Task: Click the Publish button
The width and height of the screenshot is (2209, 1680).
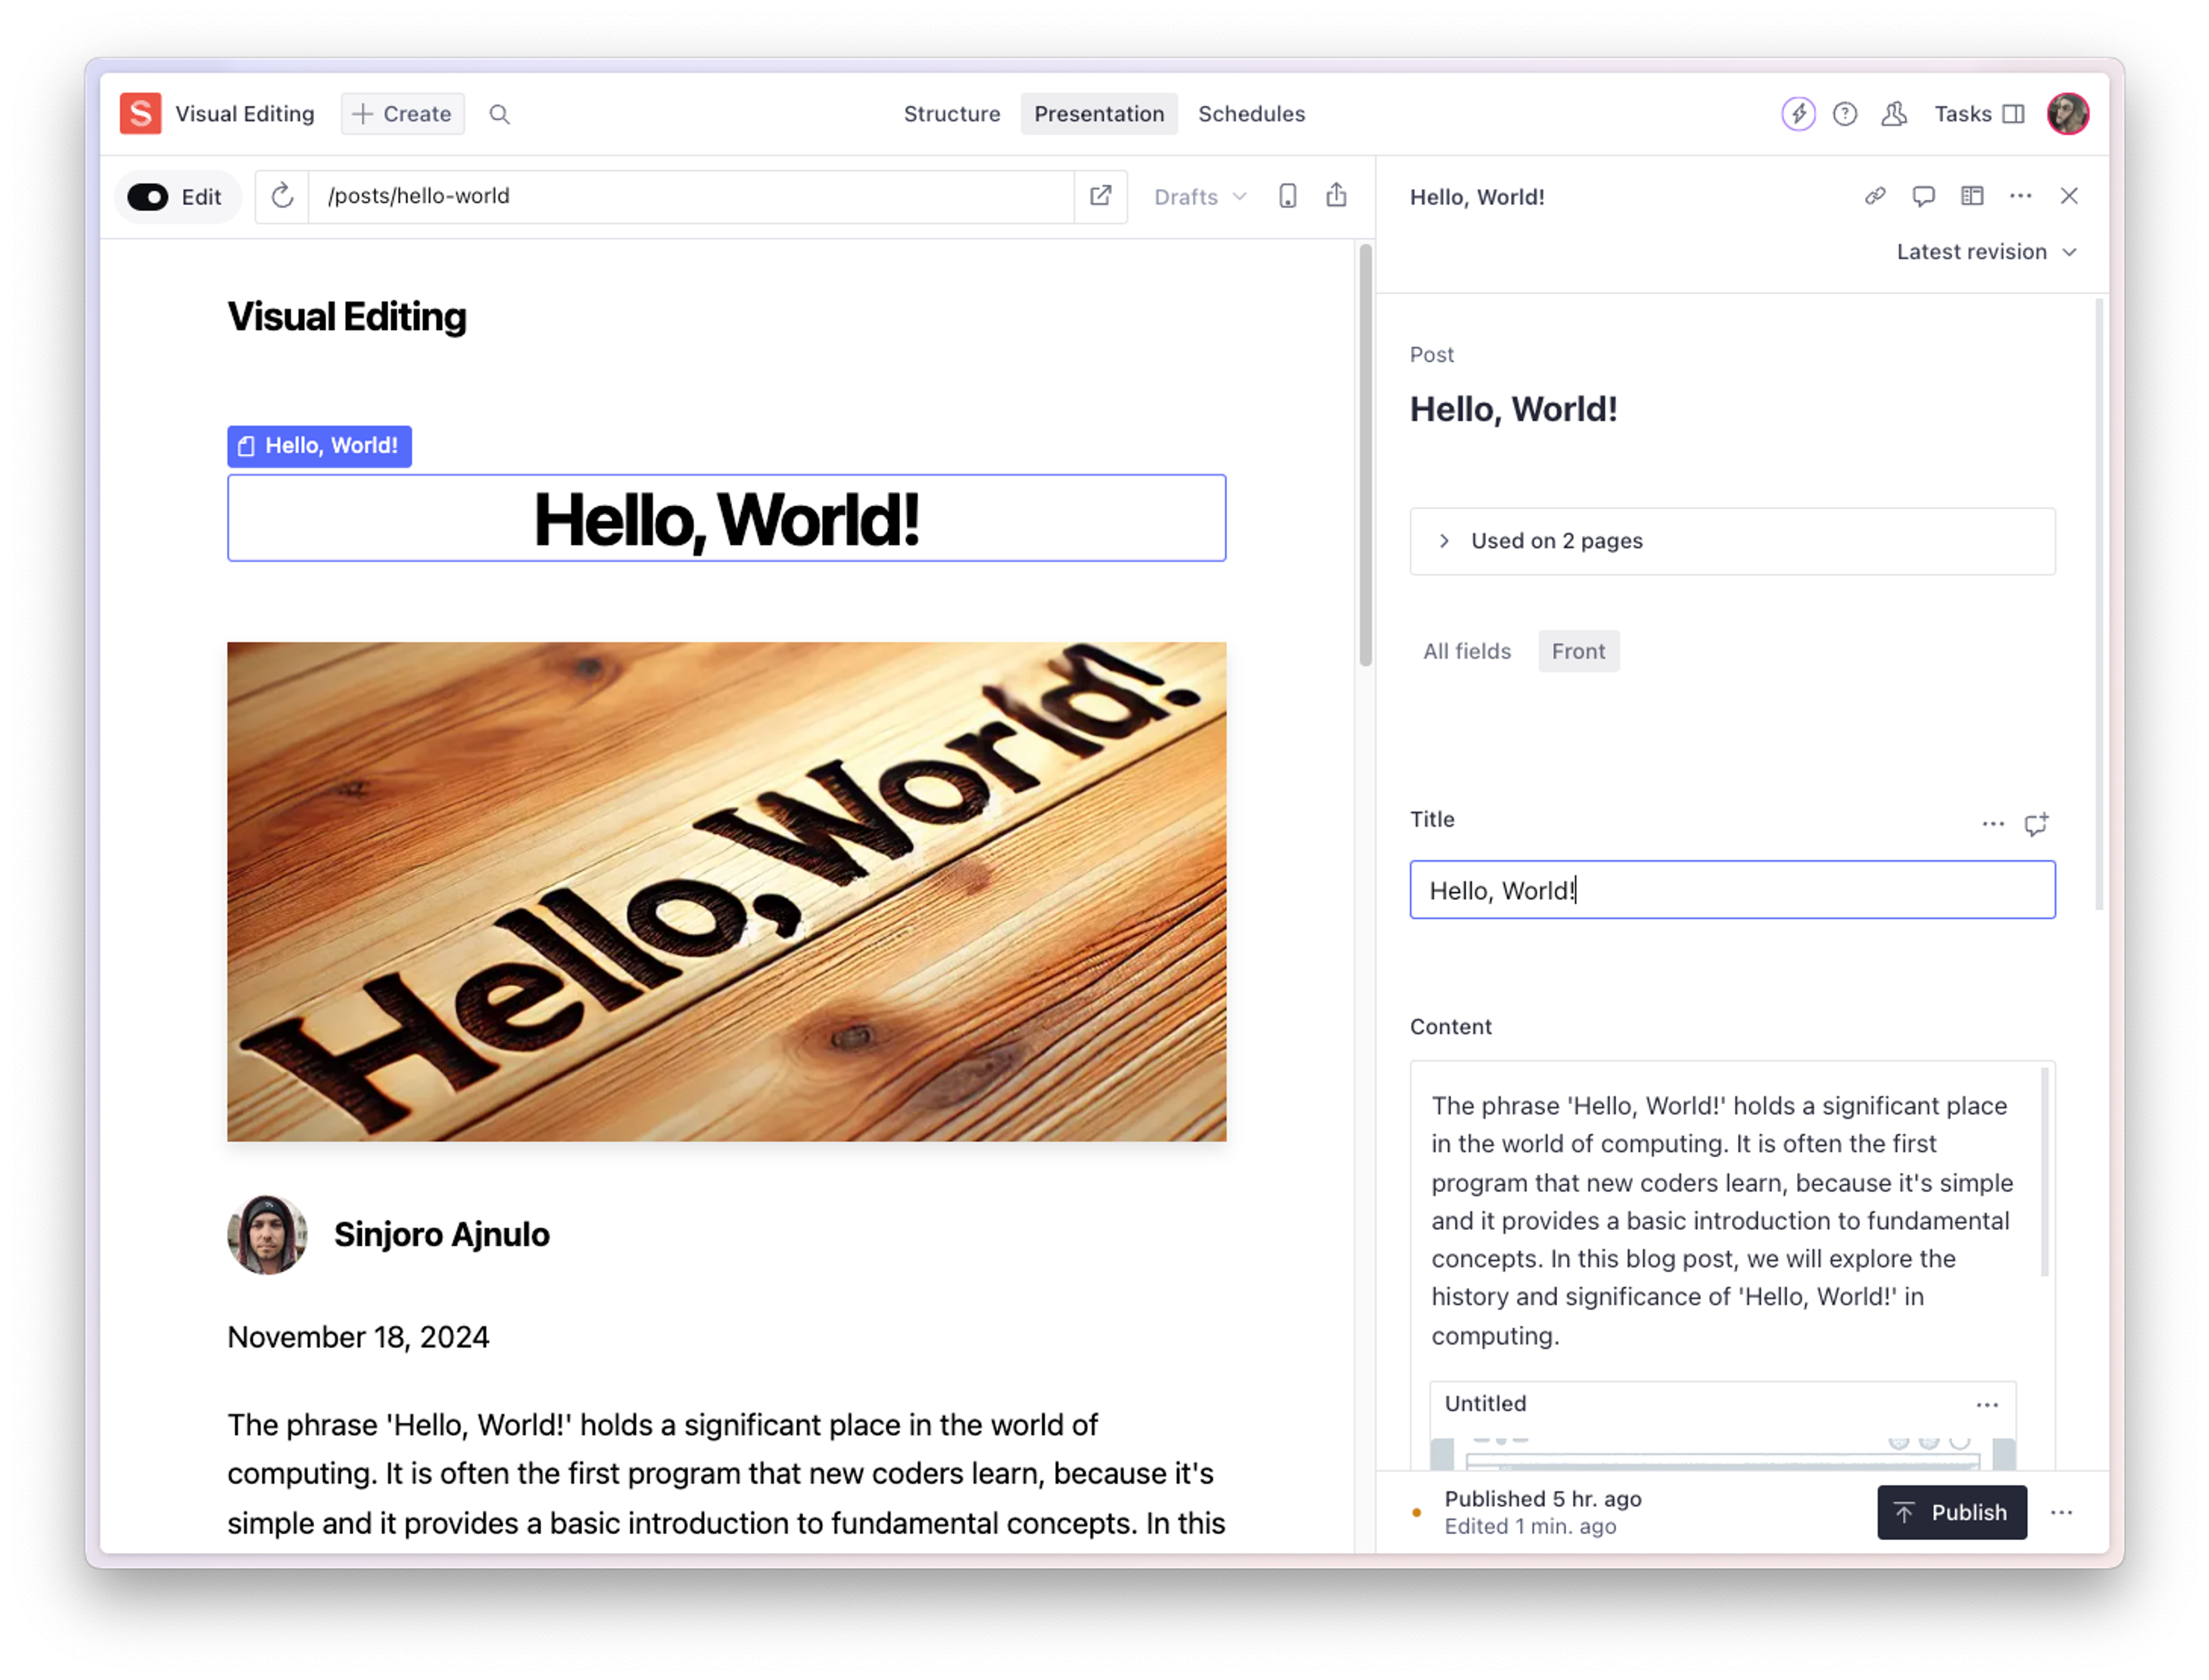Action: (1951, 1512)
